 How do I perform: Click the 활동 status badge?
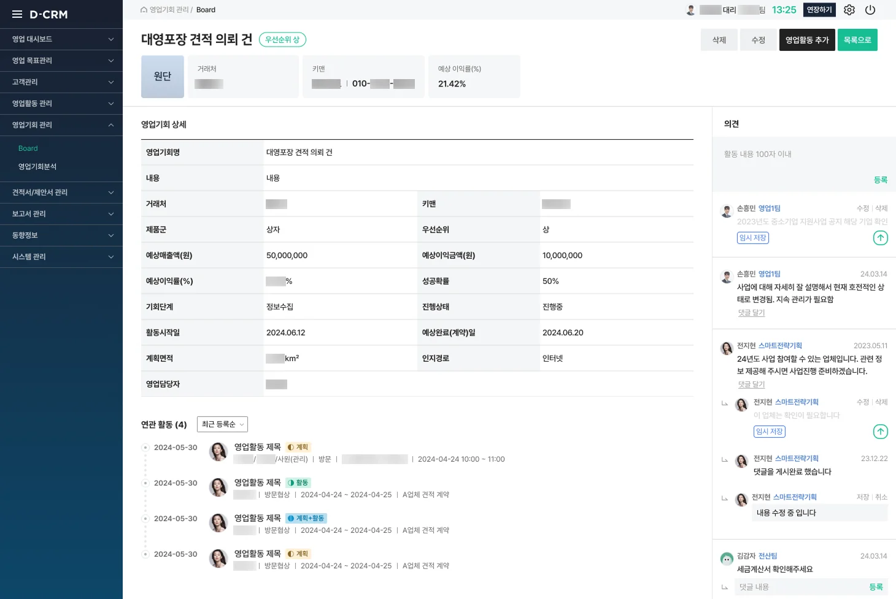298,483
